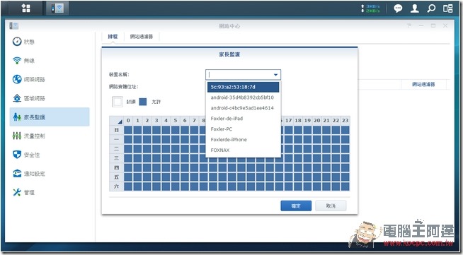The image size is (463, 255).
Task: Select the 無線 wireless sidebar icon
Action: coord(17,60)
